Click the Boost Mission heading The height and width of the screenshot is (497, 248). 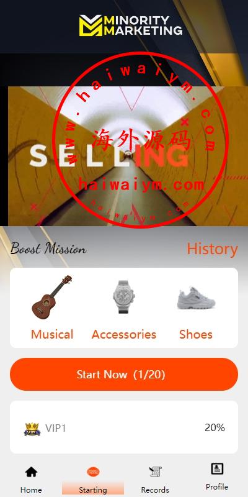click(x=48, y=248)
